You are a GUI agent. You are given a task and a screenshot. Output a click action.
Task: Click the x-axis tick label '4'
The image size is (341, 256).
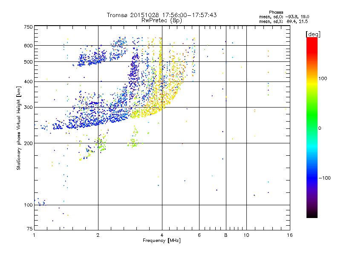tap(162, 235)
